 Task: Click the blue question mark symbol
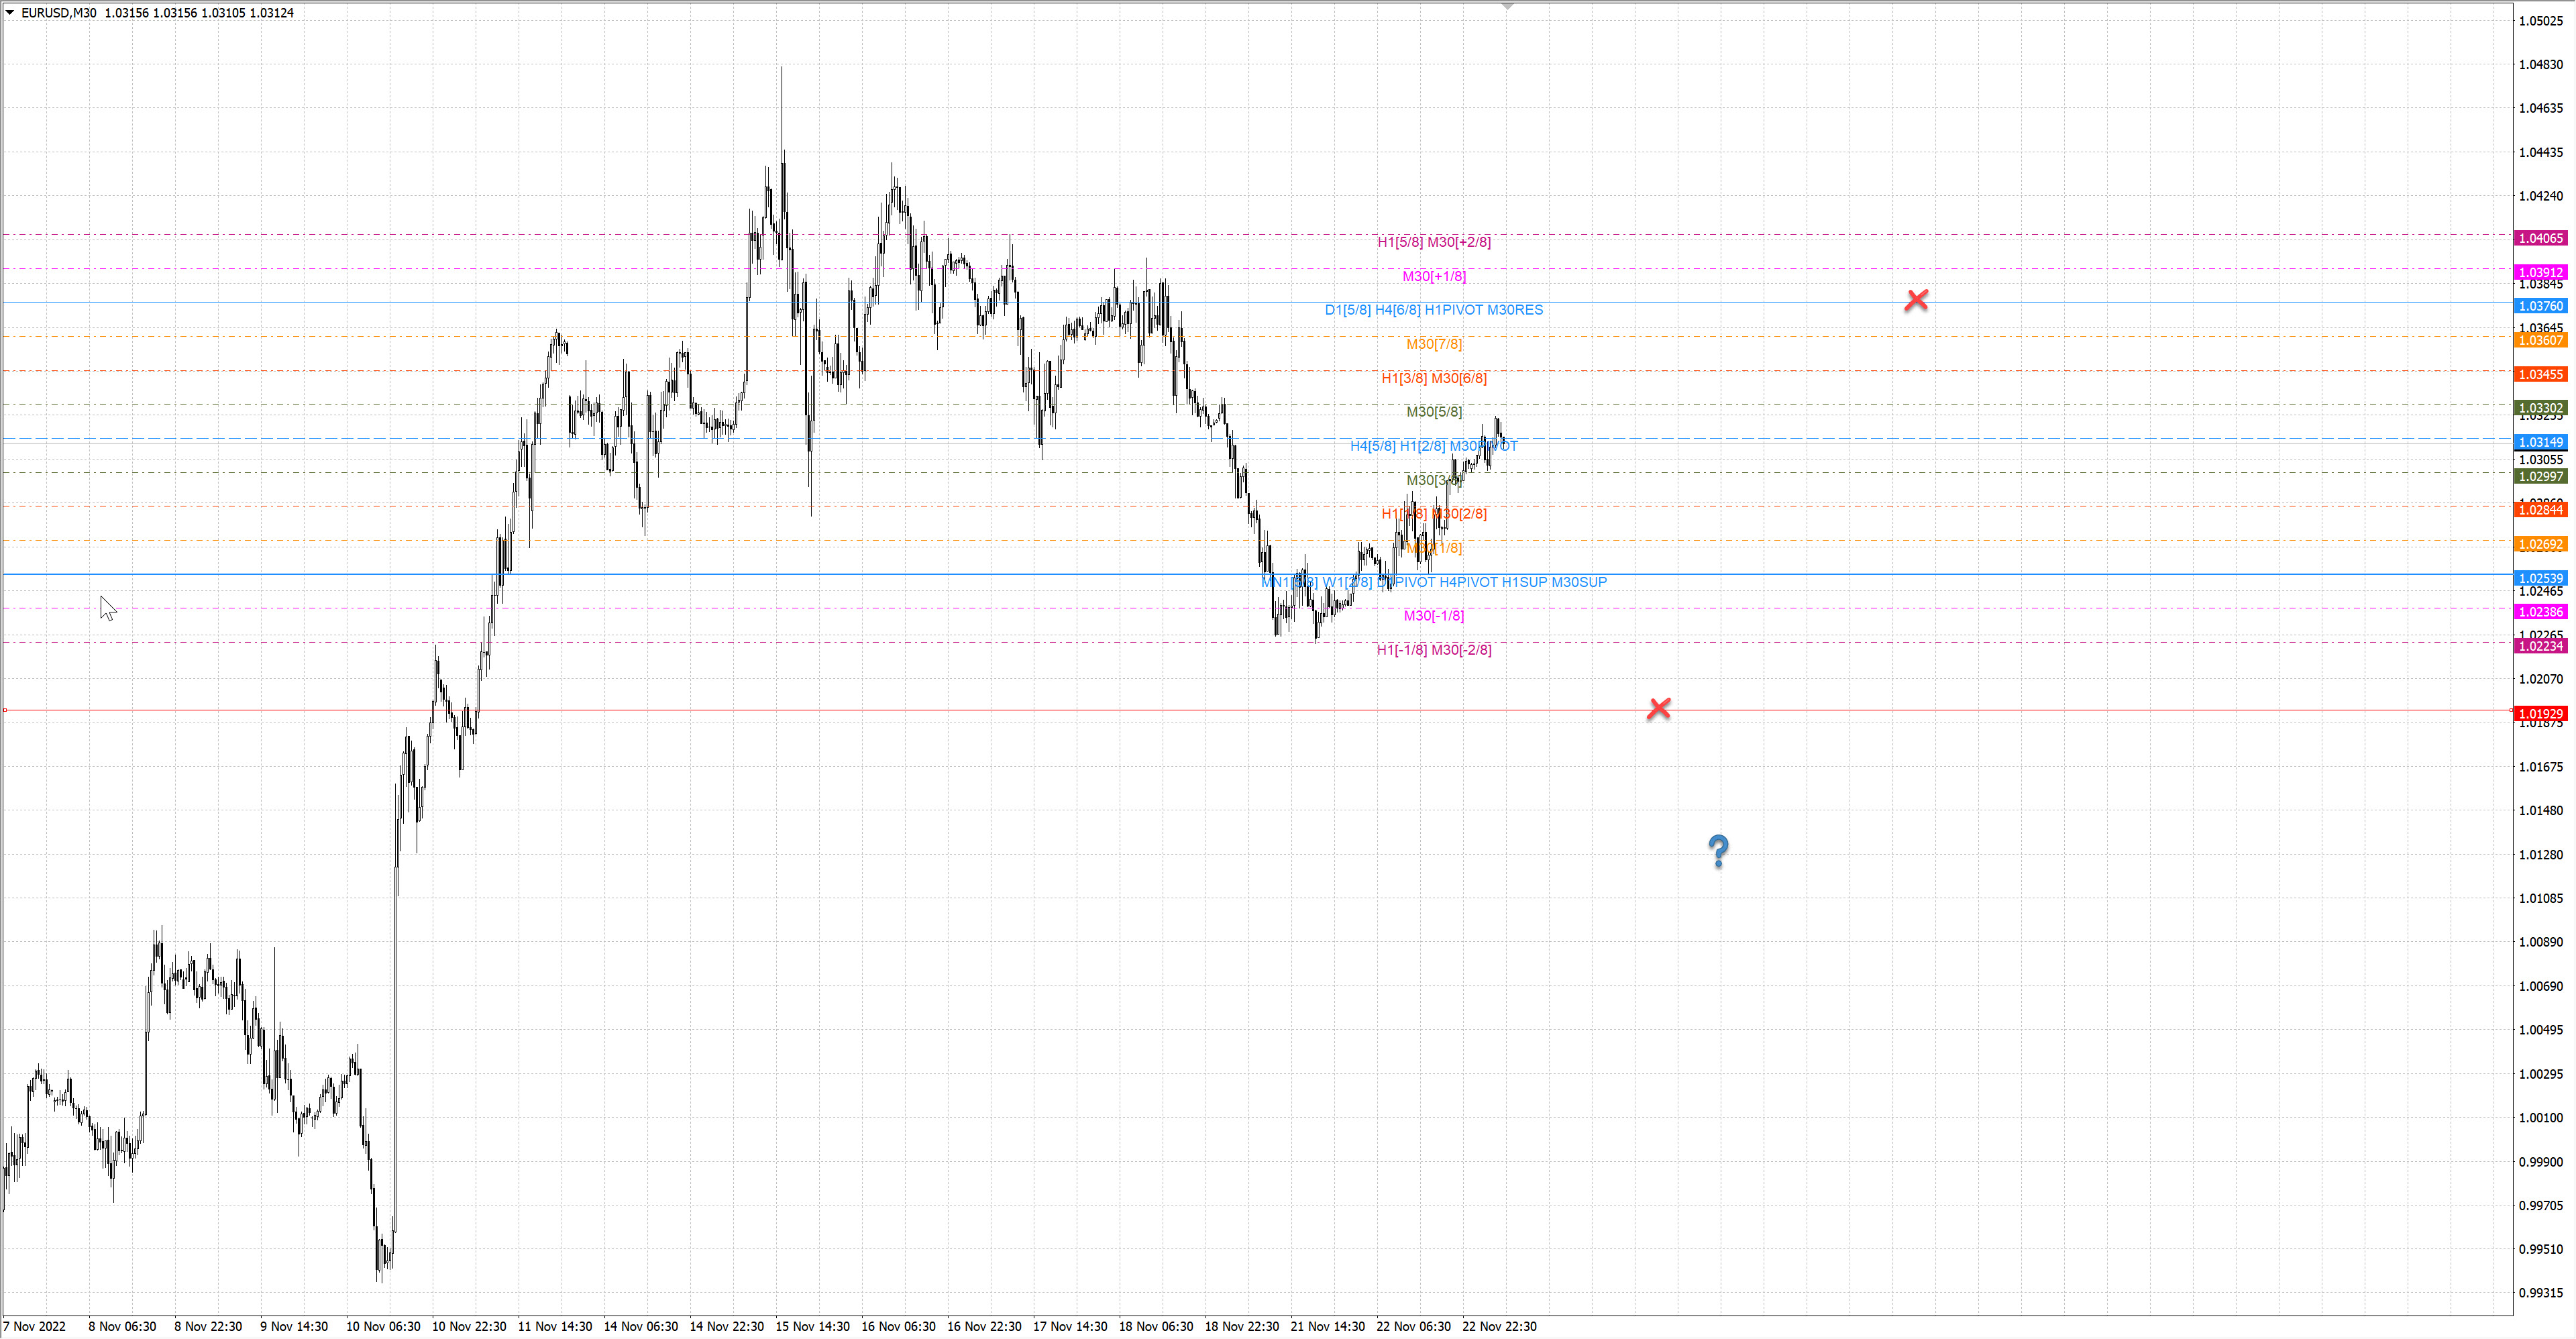click(1718, 851)
